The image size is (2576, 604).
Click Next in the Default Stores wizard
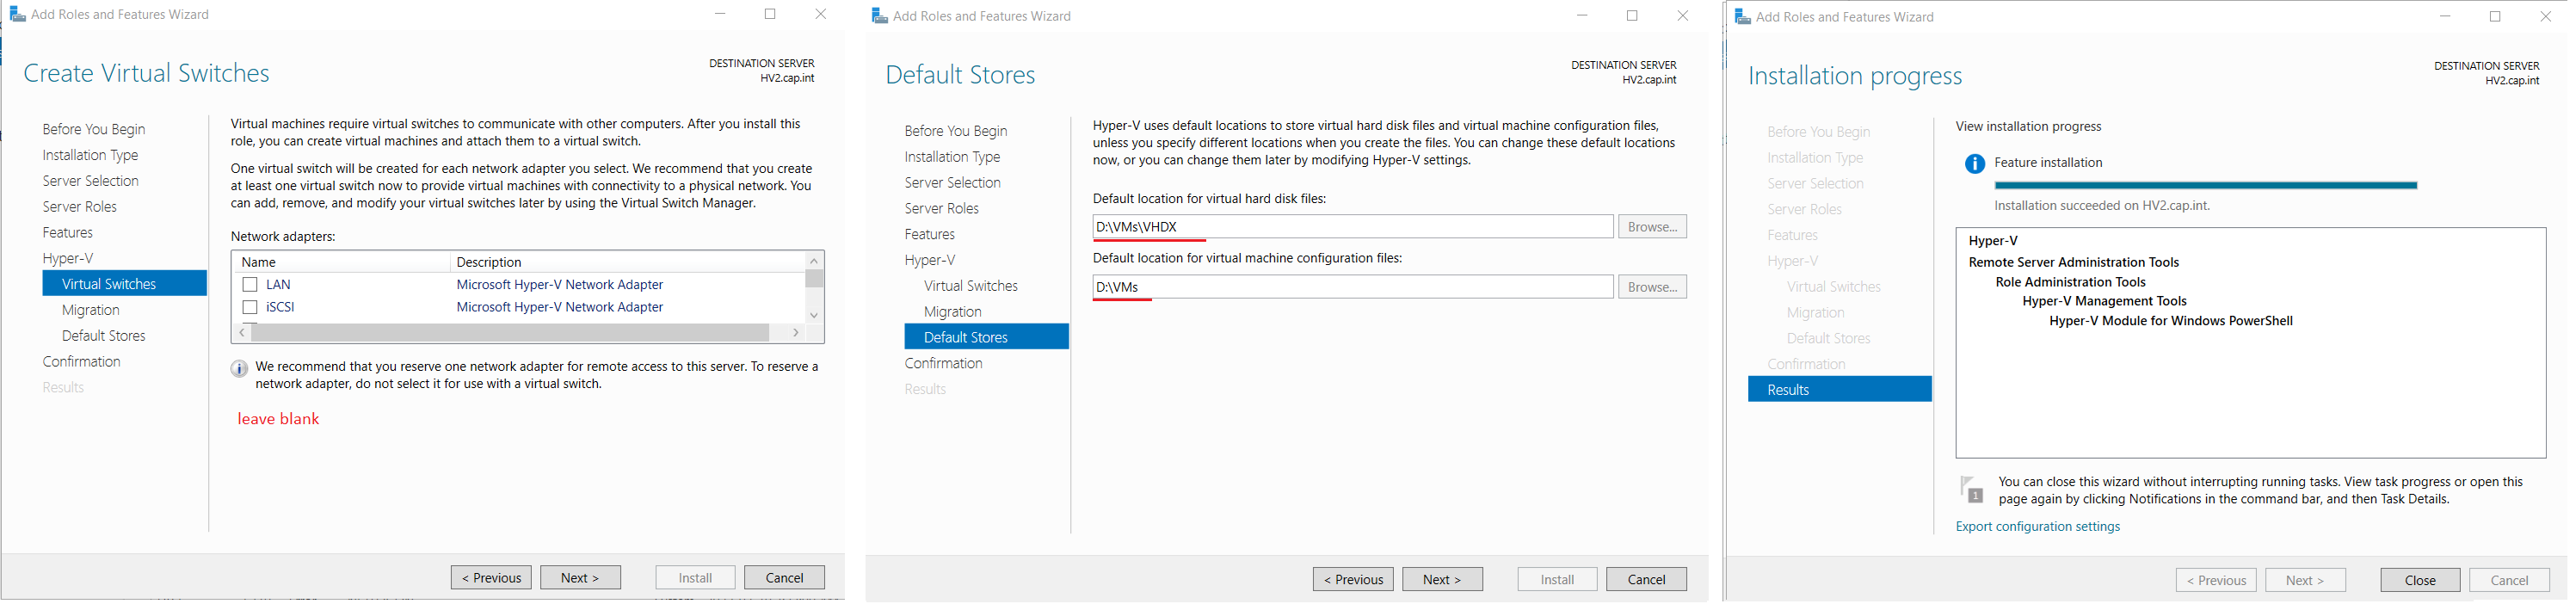tap(1442, 579)
